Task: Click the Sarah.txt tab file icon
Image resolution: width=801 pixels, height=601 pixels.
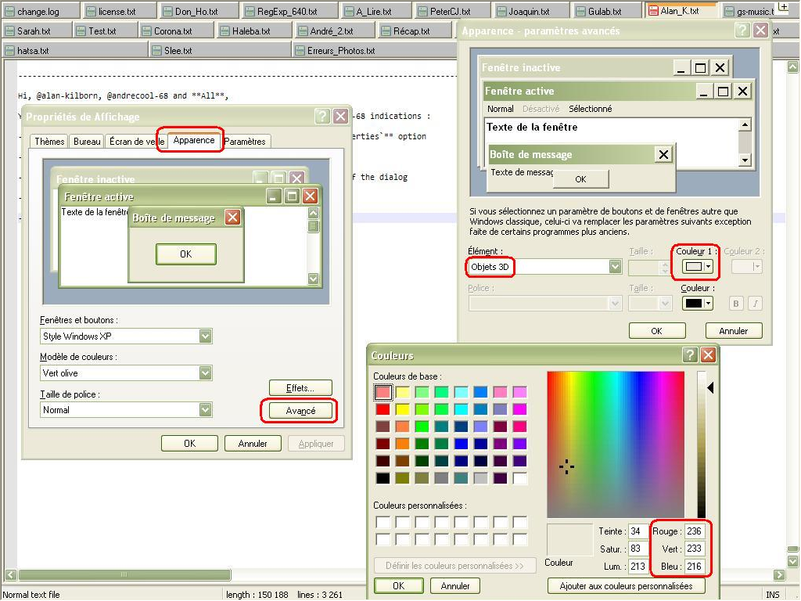Action: (9, 31)
